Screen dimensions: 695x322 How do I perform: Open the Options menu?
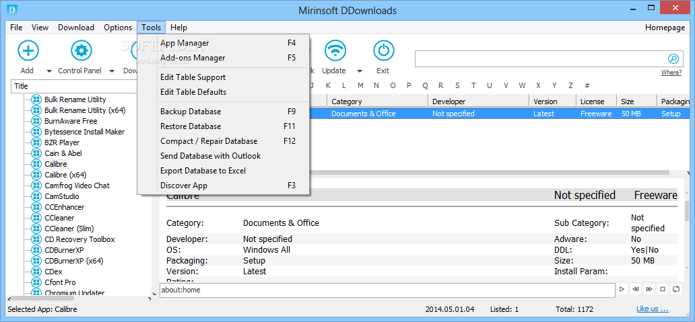[x=118, y=28]
